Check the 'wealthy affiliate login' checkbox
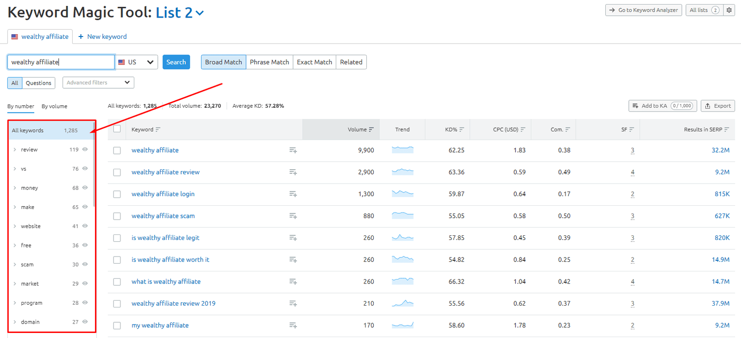 pyautogui.click(x=117, y=194)
